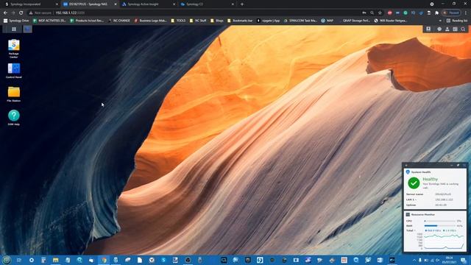Click the green Healthy checkmark status icon
The width and height of the screenshot is (471, 265).
point(414,183)
